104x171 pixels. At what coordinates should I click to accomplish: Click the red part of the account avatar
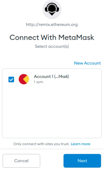[x=21, y=79]
